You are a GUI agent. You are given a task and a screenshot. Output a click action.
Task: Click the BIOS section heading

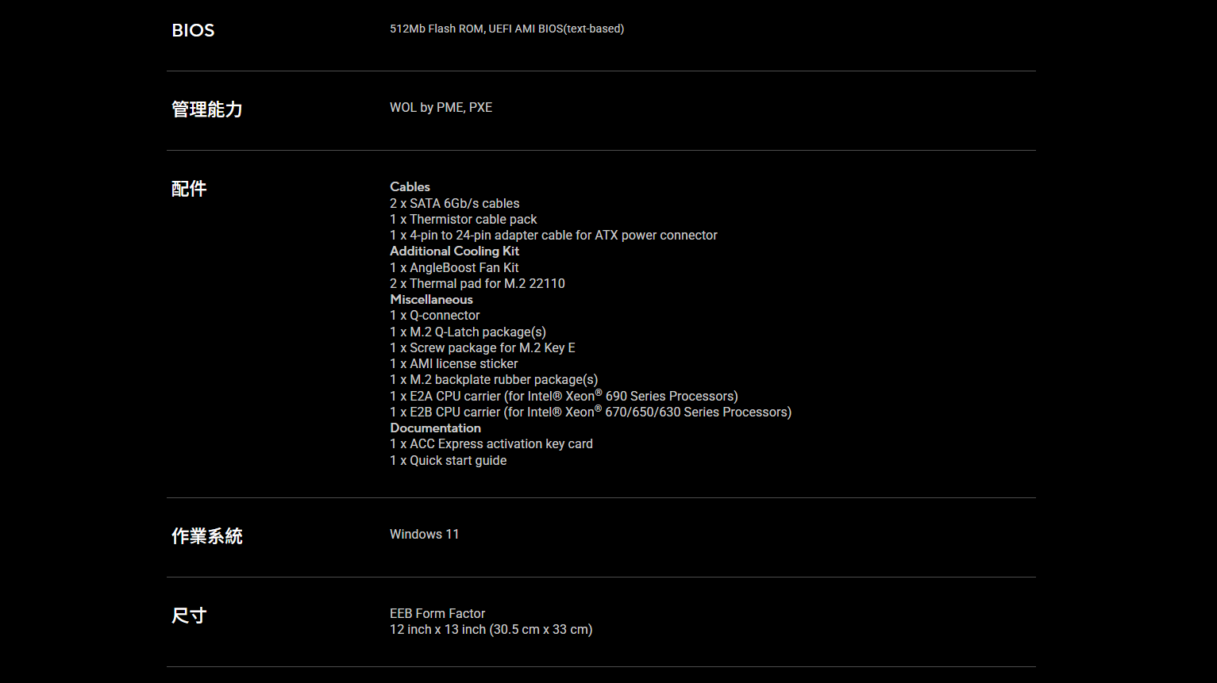[x=193, y=30]
